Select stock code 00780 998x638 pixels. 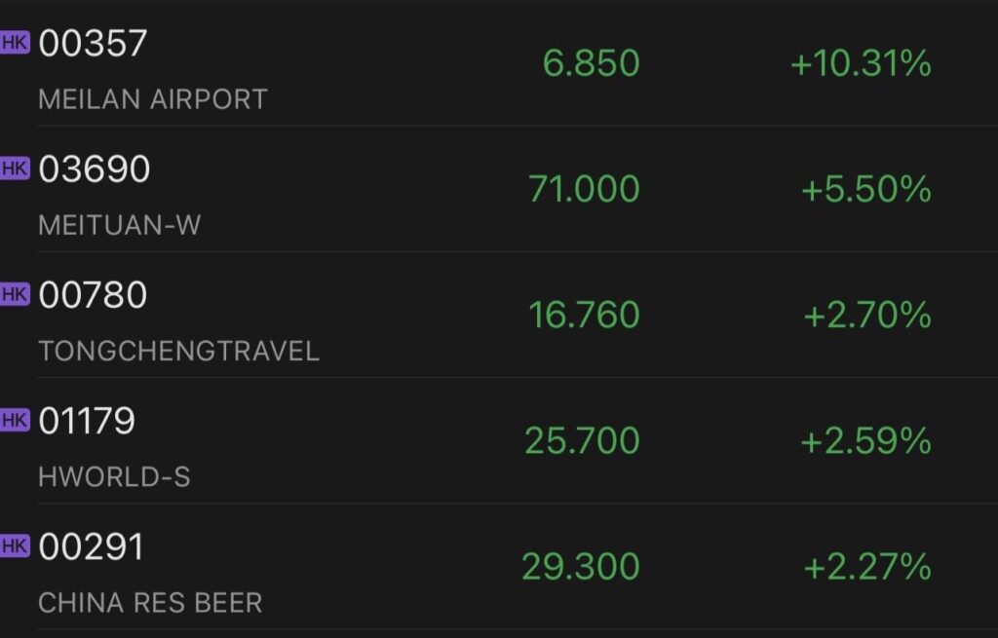tap(93, 295)
